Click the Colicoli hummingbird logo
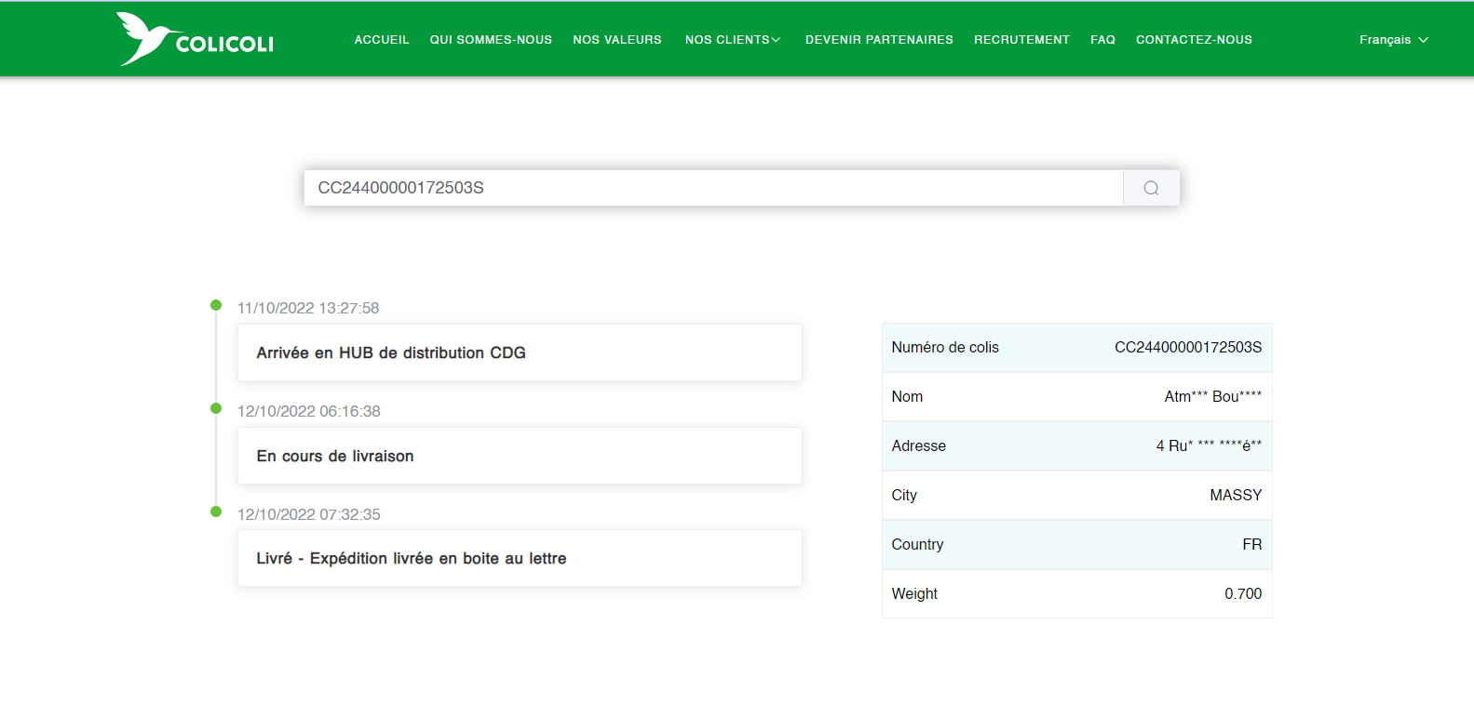This screenshot has width=1474, height=704. pos(195,39)
